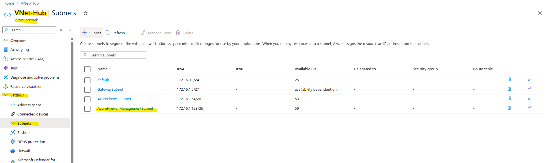
Task: Click the 251 available IPs value
Action: point(298,80)
